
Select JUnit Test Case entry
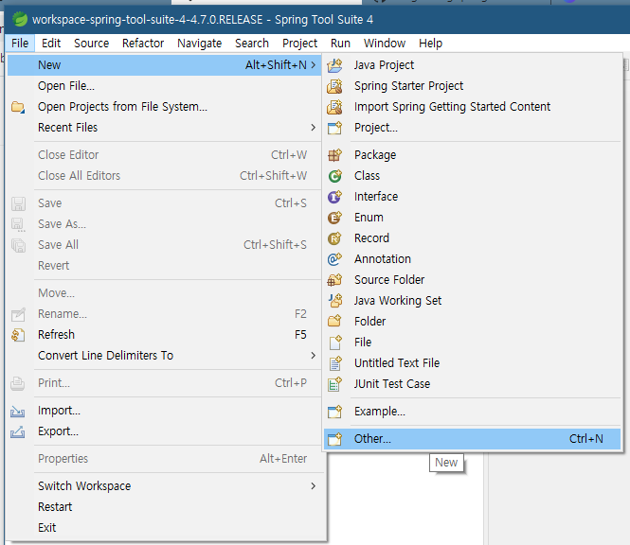coord(472,384)
